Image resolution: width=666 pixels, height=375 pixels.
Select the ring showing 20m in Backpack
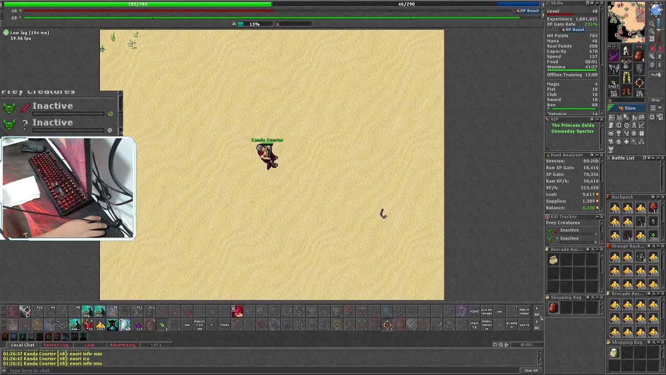pos(653,235)
